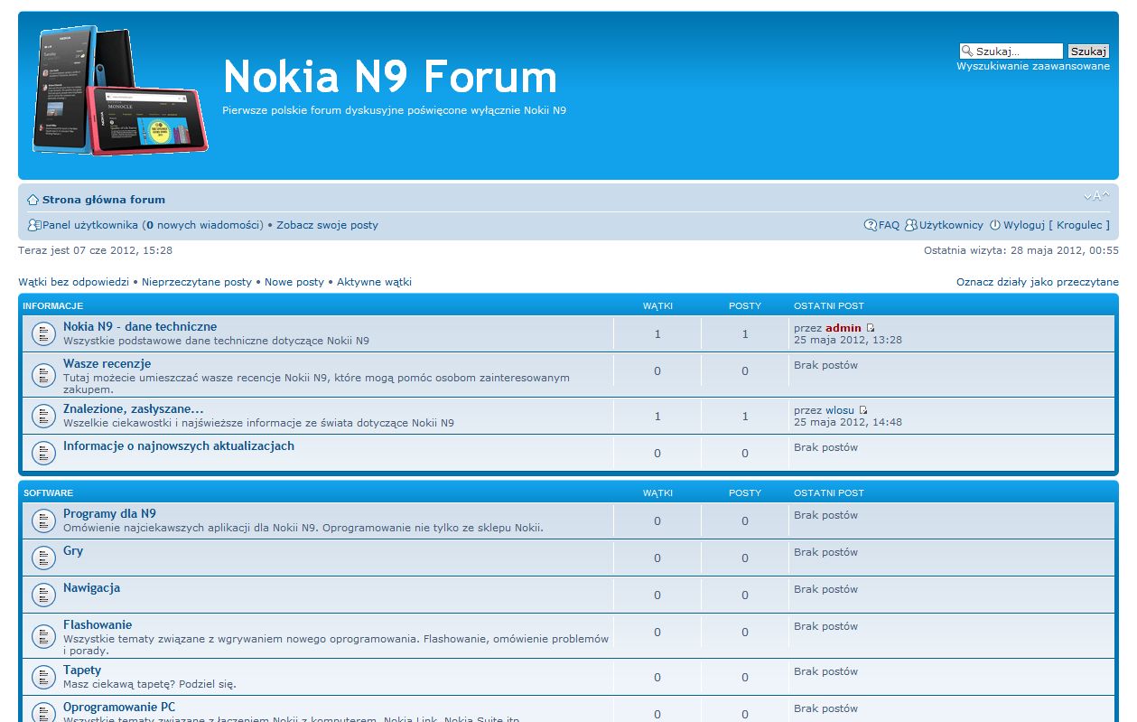This screenshot has width=1137, height=722.
Task: Click the Użytkownicy members icon
Action: point(911,225)
